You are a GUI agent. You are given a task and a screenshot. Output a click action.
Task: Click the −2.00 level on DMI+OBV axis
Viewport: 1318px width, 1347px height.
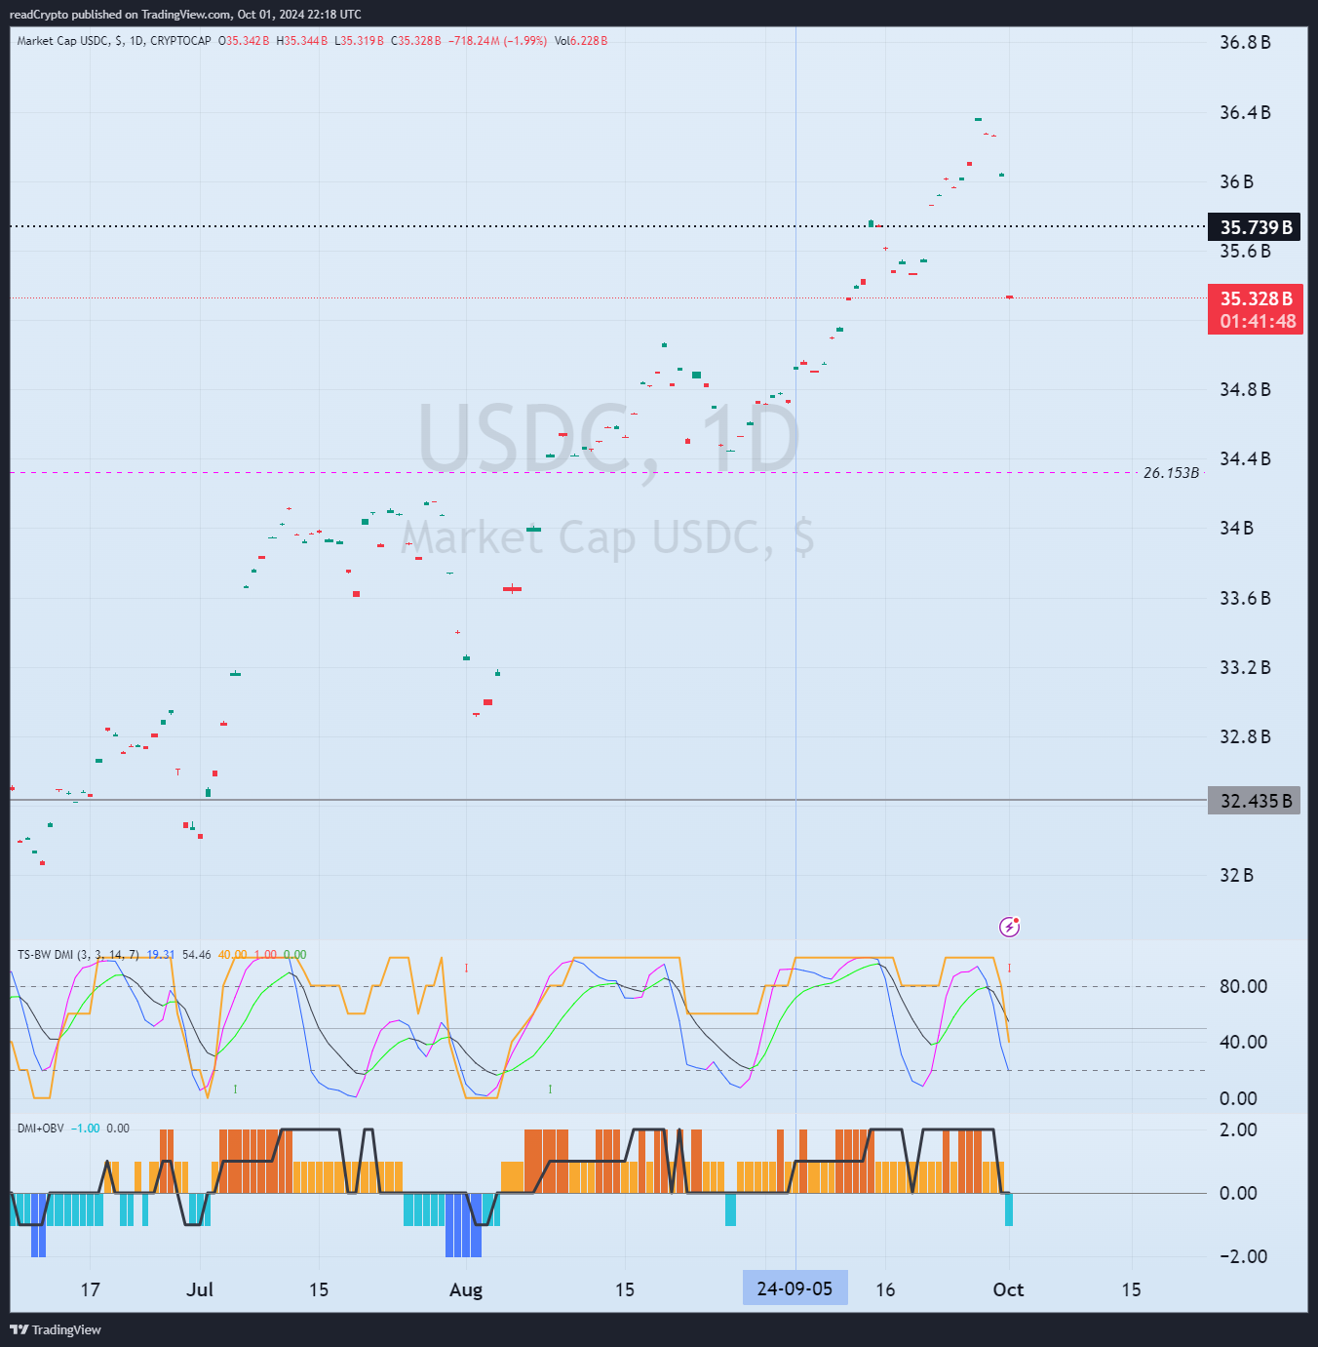1243,1256
